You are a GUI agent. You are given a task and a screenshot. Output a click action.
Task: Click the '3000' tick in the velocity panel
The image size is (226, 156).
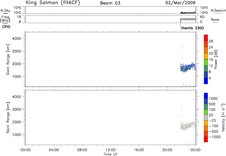17,109
